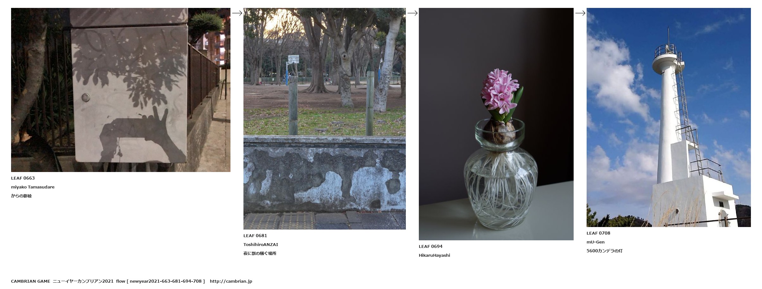
Task: Click author name mU·Gen
Action: click(595, 242)
